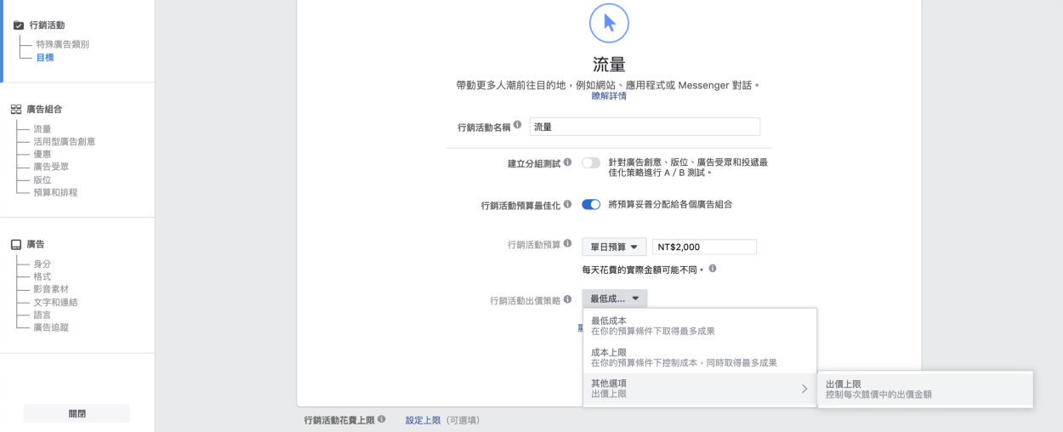Viewport: 1063px width, 432px height.
Task: Click info icon after 每天花費的實際金額可能不同
Action: click(x=713, y=268)
